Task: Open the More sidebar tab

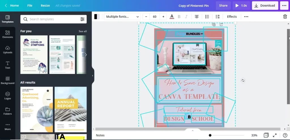Action: (x=8, y=126)
